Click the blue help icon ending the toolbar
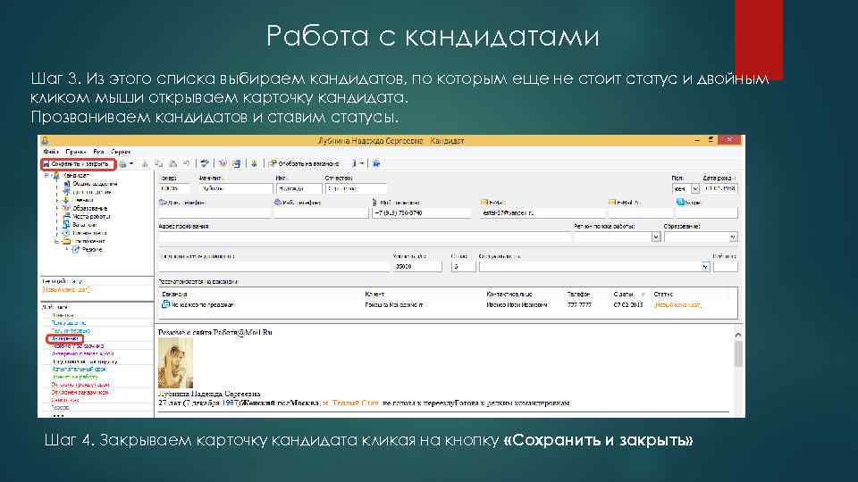The width and height of the screenshot is (858, 482). [x=376, y=164]
